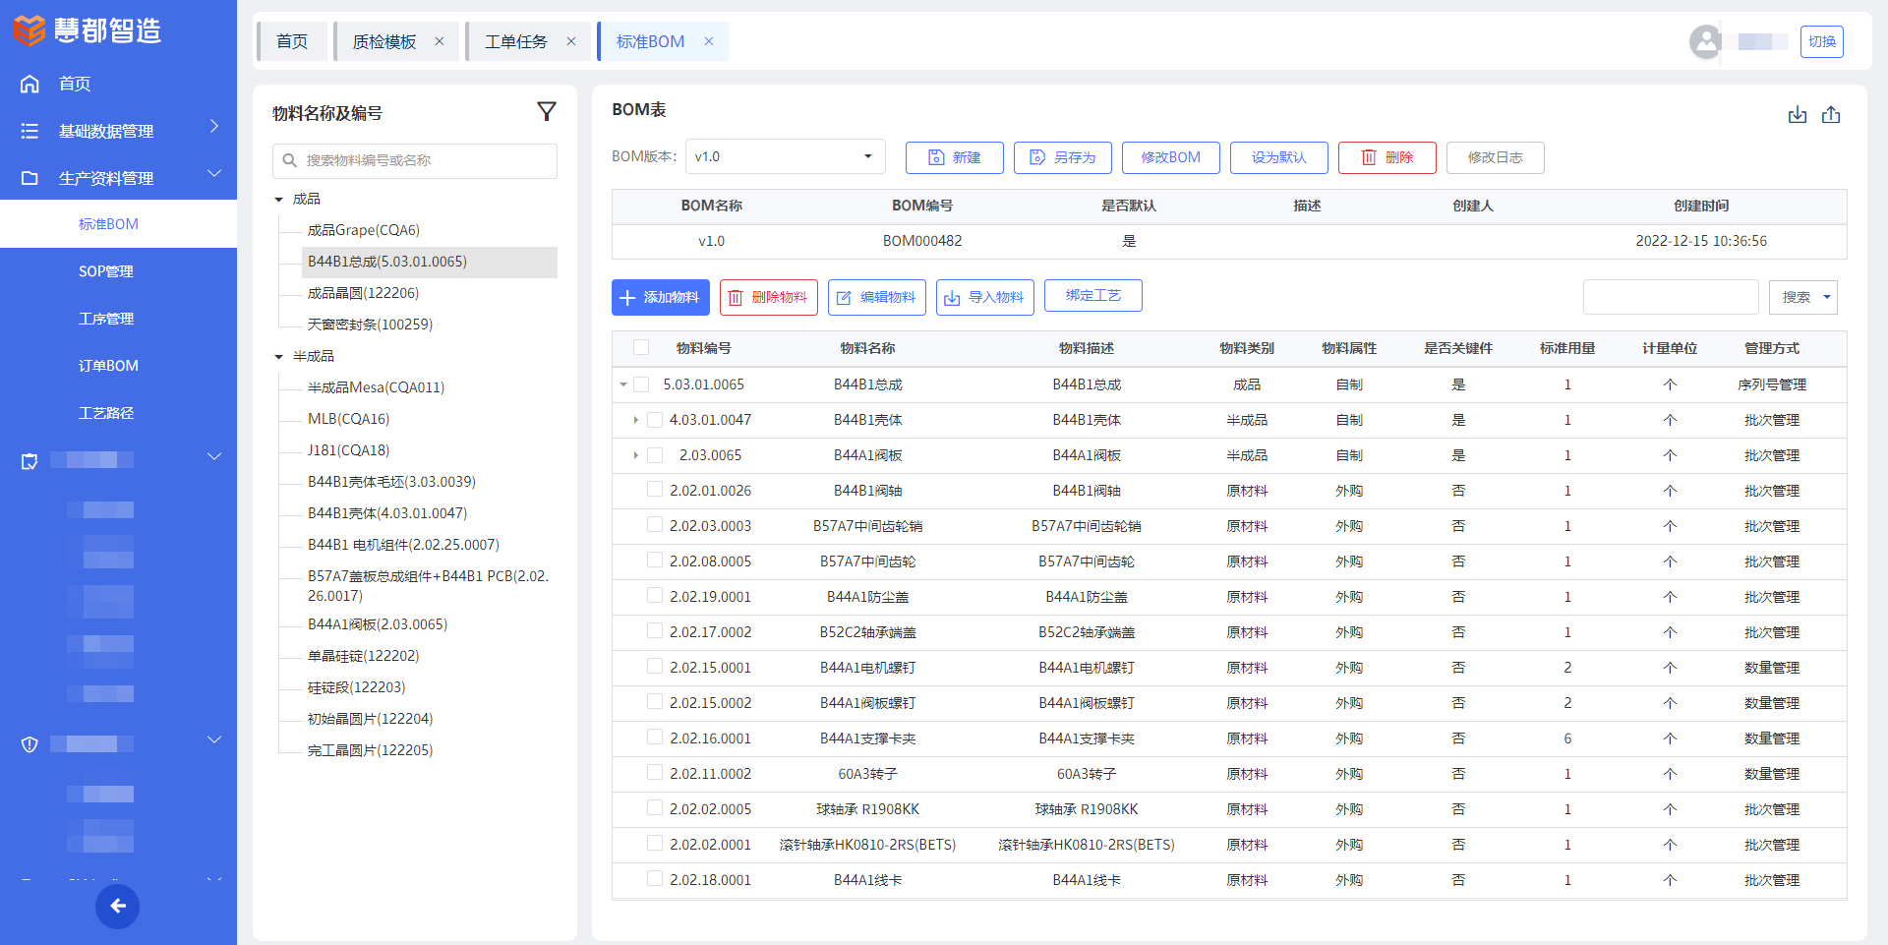This screenshot has width=1888, height=945.
Task: Click the blue back arrow button
Action: coord(117,907)
